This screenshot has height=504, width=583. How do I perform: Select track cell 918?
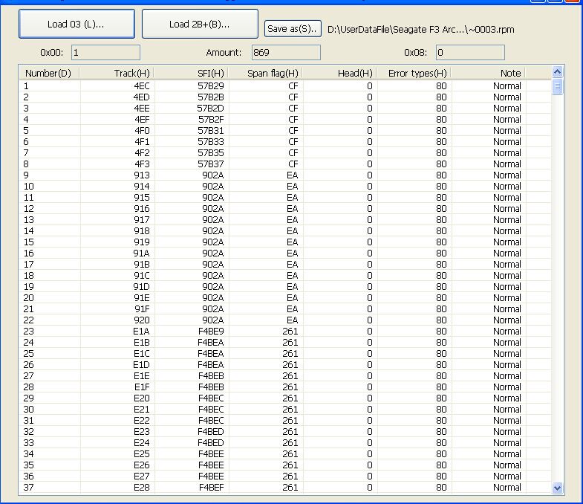pos(142,231)
